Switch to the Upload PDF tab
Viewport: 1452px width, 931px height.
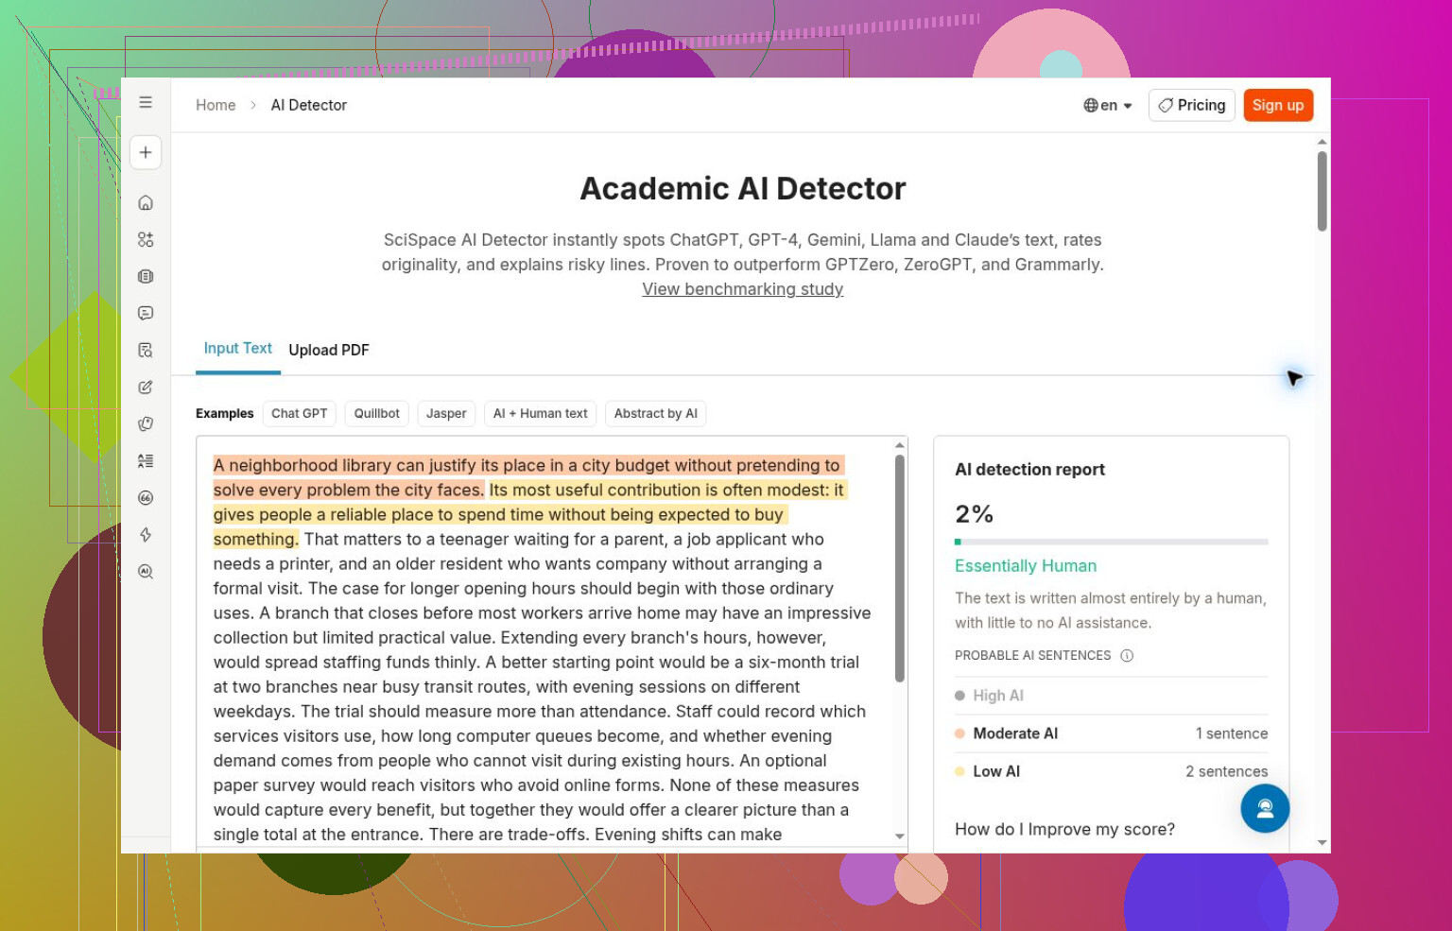click(329, 350)
